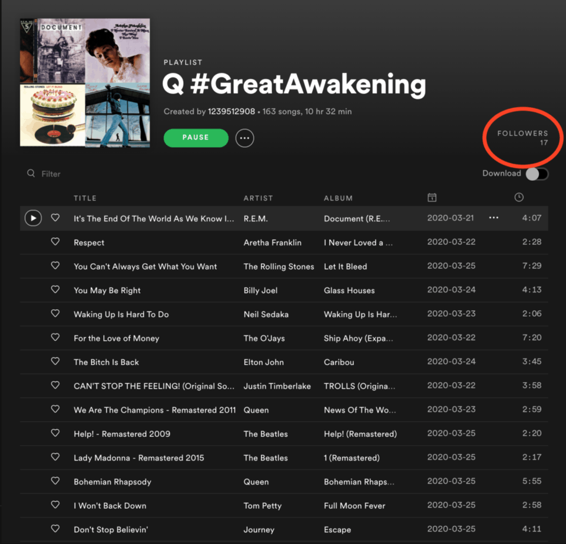Pause the playlist with green PAUSE button
This screenshot has width=566, height=544.
(x=196, y=138)
